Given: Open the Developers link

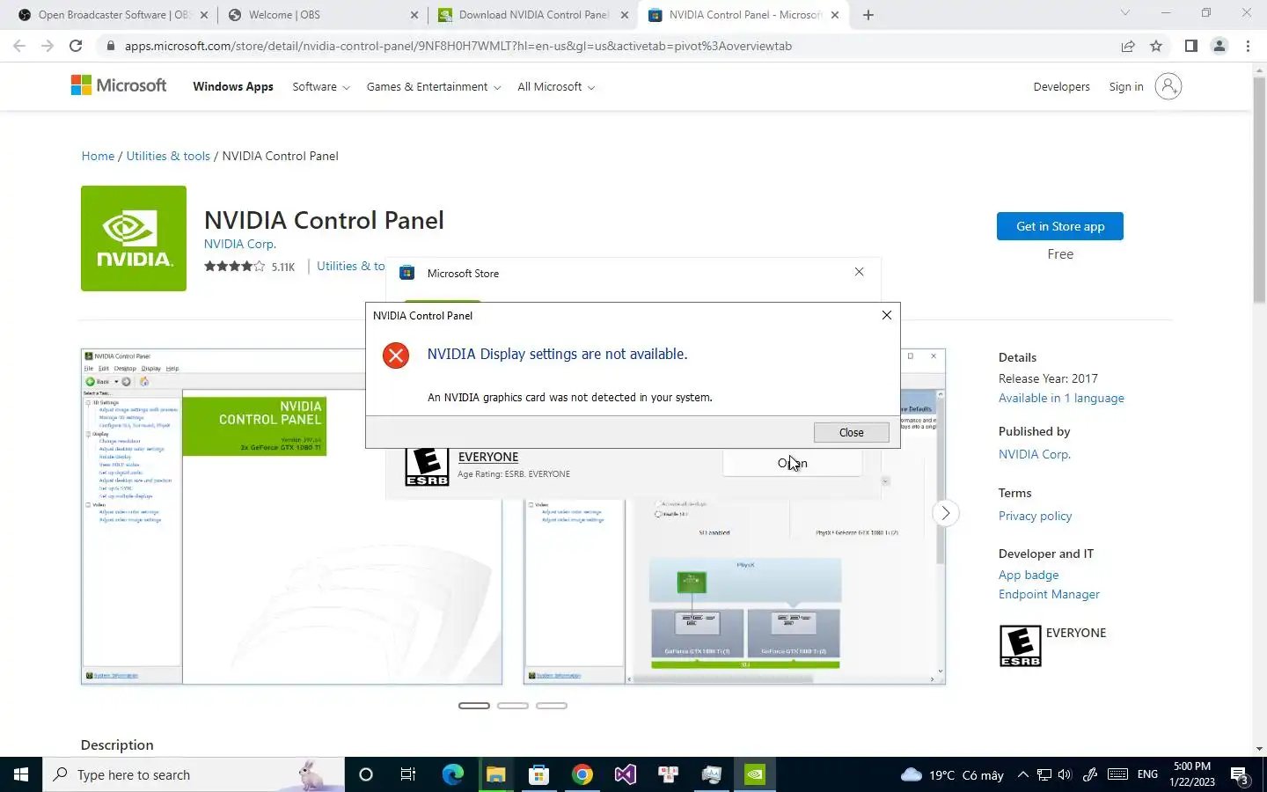Looking at the screenshot, I should tap(1061, 86).
